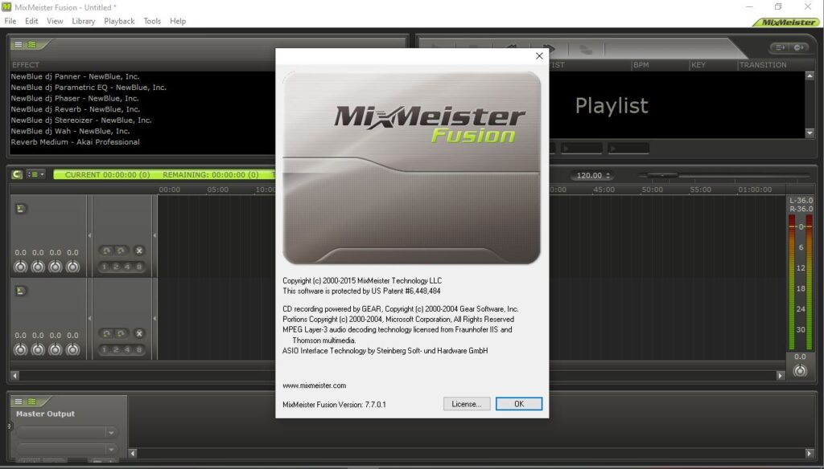
Task: Click the BPM column header
Action: point(641,65)
